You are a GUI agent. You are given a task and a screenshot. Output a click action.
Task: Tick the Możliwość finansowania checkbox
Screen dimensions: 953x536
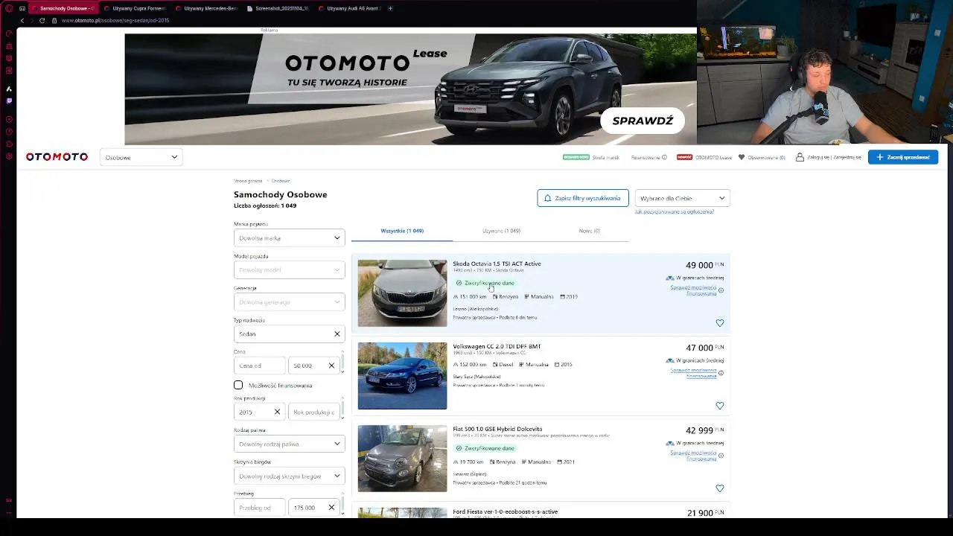coord(238,385)
